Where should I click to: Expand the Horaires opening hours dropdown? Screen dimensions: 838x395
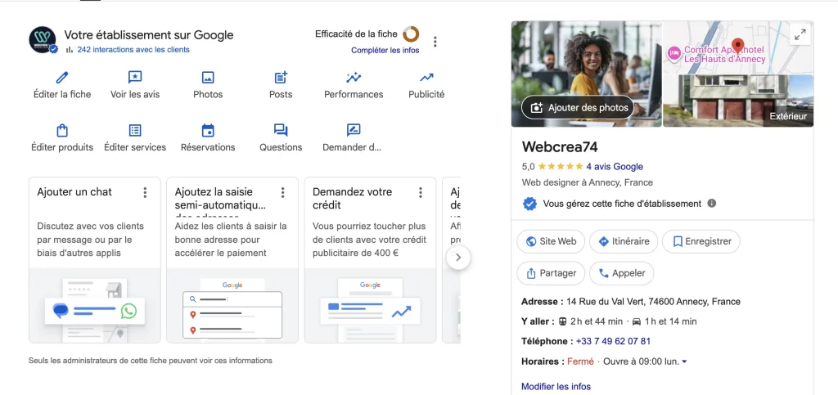tap(684, 361)
